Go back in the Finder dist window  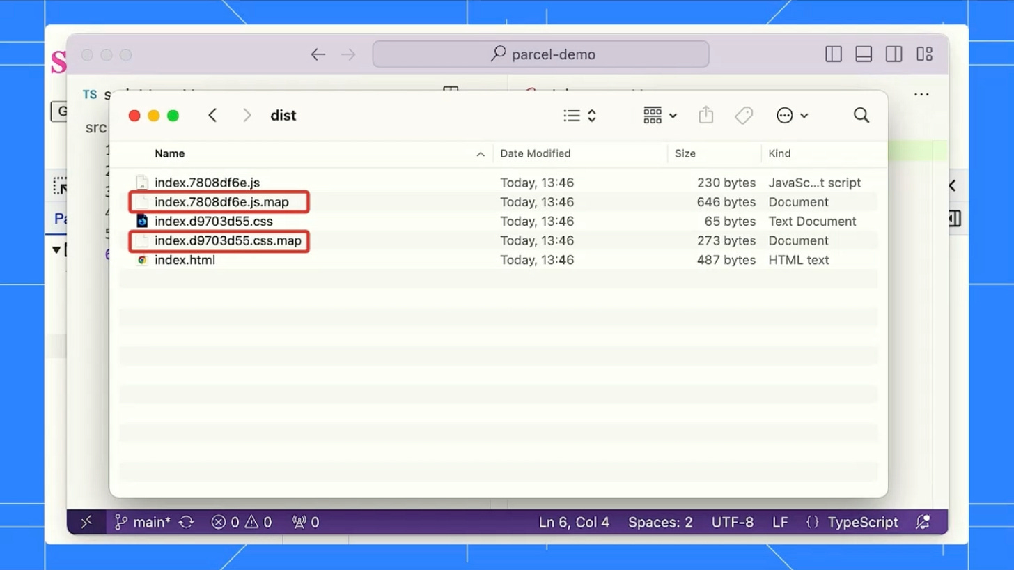(x=212, y=116)
